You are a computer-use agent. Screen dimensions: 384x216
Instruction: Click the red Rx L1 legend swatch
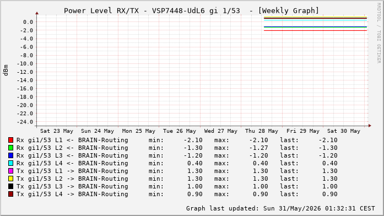tap(10, 140)
